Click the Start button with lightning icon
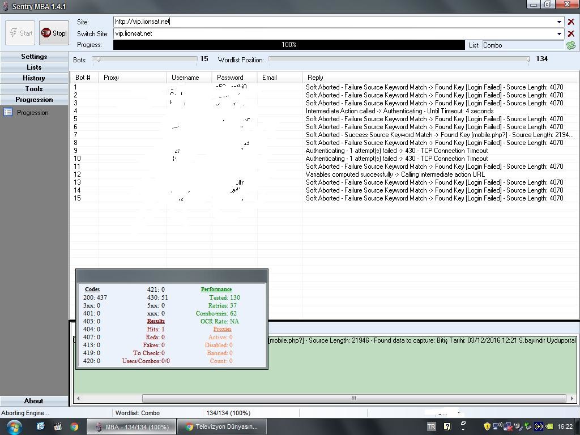This screenshot has width=580, height=435. coord(20,33)
